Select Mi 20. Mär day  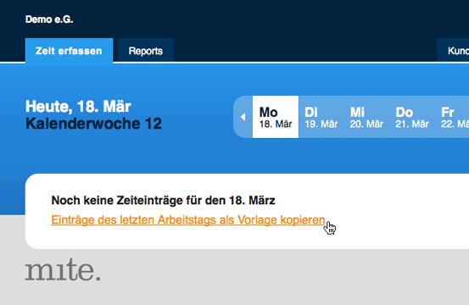tap(366, 117)
